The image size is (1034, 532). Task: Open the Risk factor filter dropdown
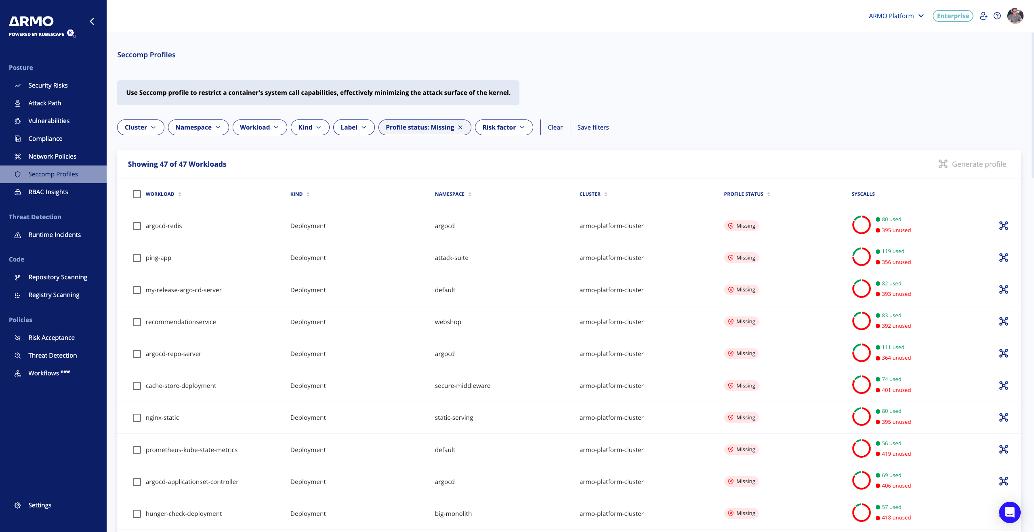click(503, 128)
